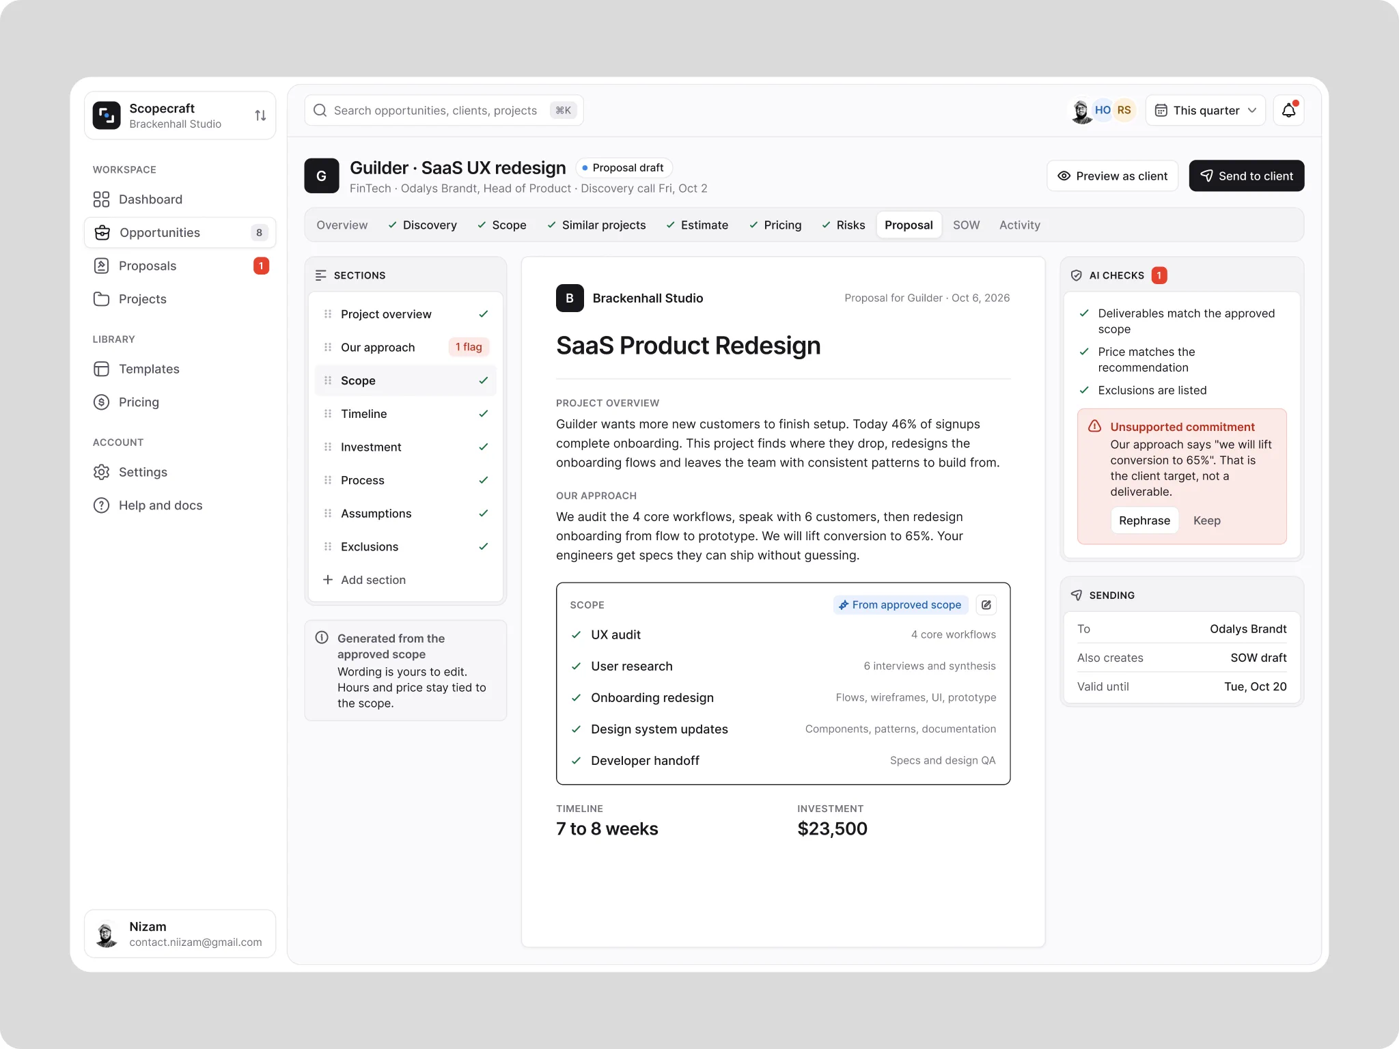
Task: Click the Investment section checkmark
Action: tap(484, 447)
